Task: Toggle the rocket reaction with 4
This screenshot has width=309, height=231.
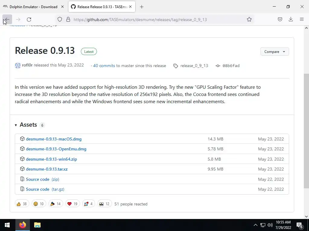Action: 89,204
